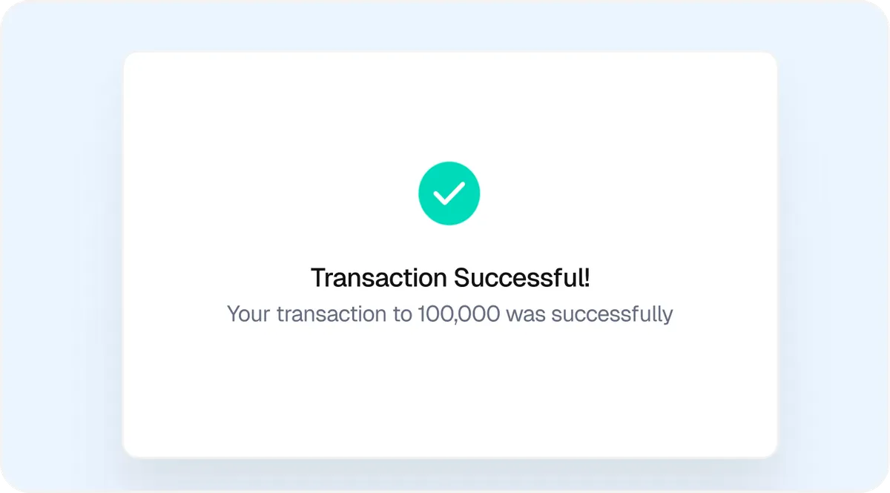Click the word "Your" in the subtitle
890x493 pixels.
(x=248, y=314)
